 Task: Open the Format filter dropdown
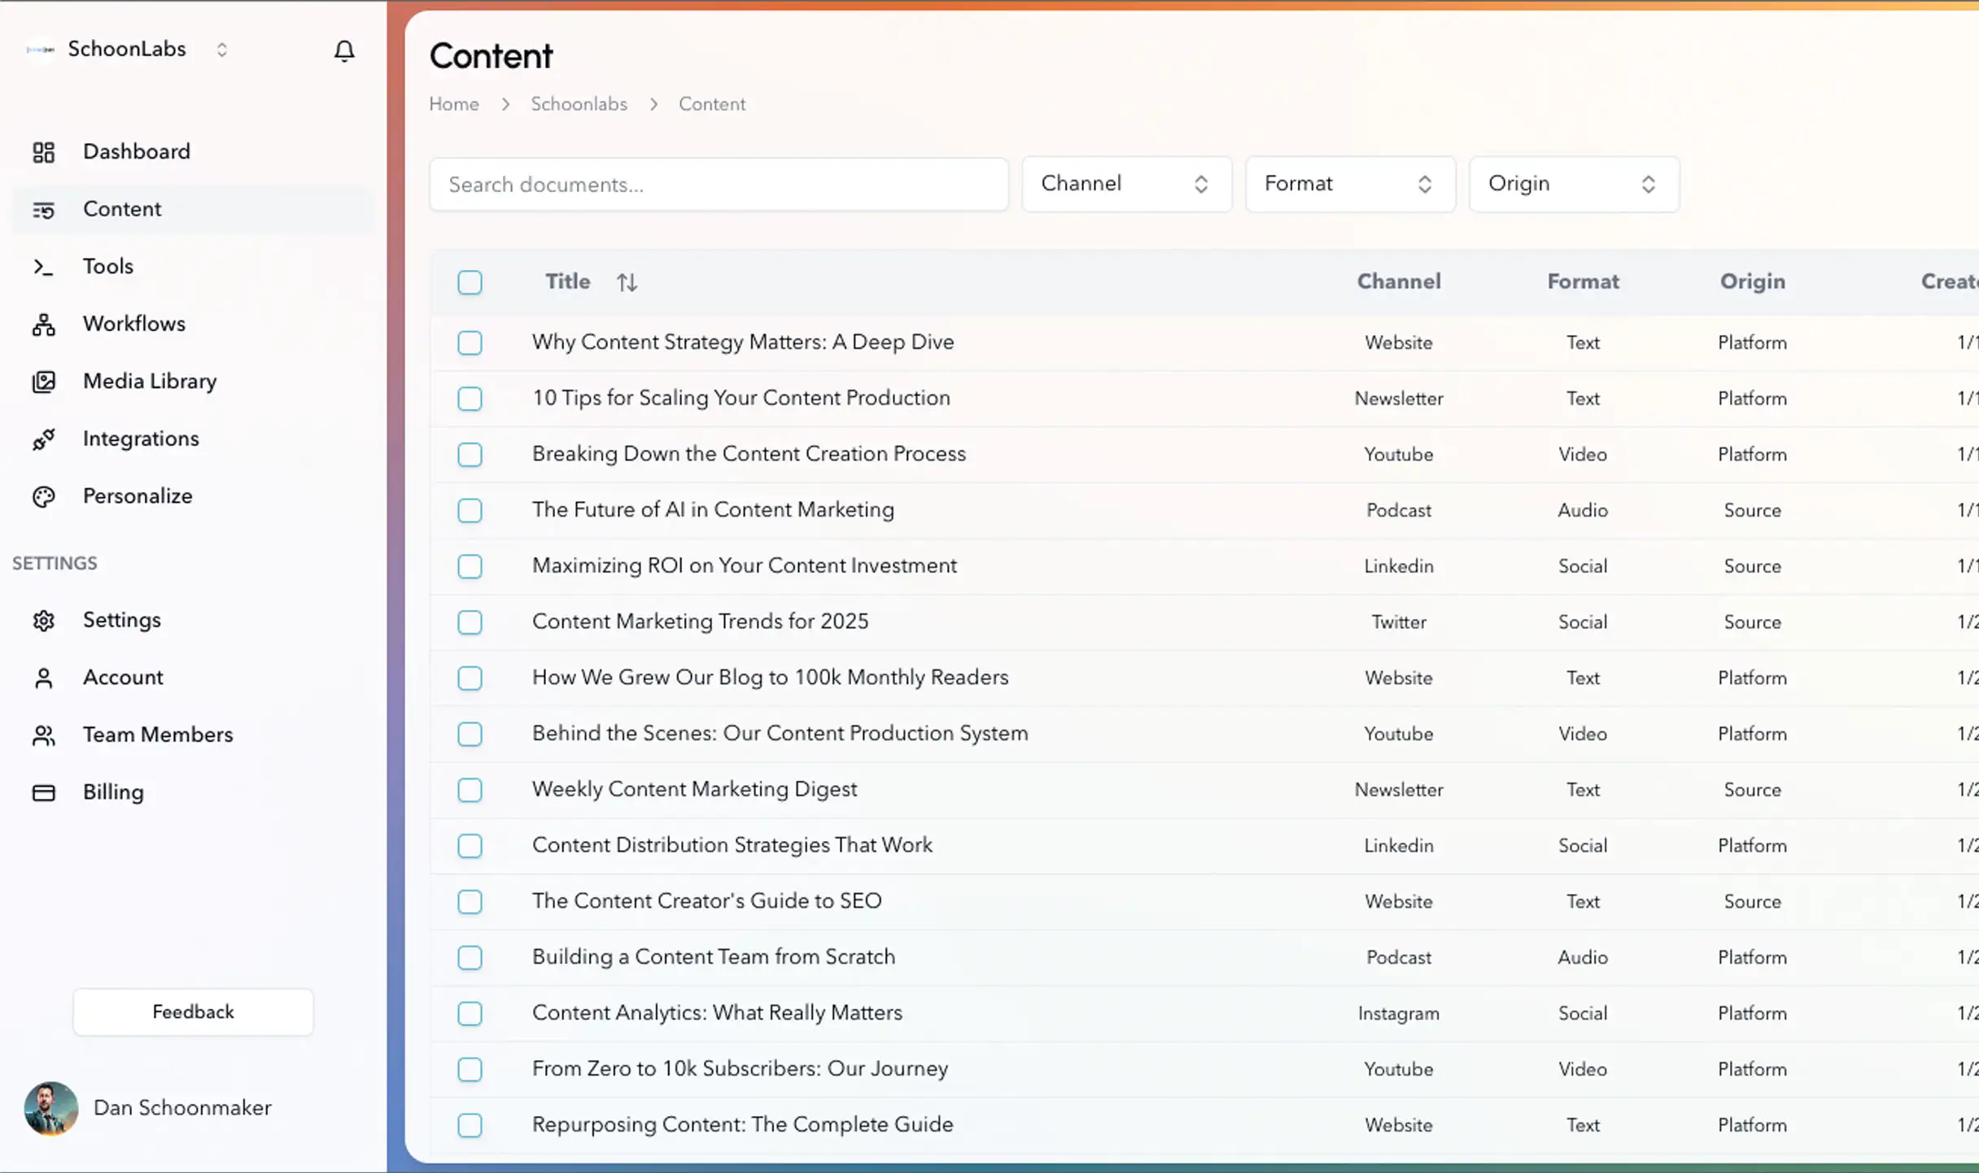coord(1349,184)
